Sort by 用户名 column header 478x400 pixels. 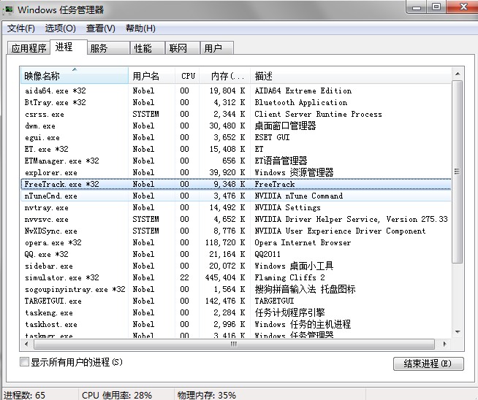point(152,75)
